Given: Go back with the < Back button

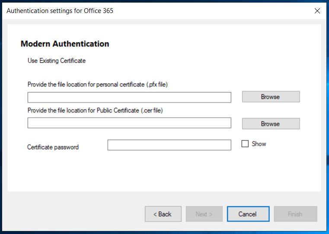Looking at the screenshot, I should 163,214.
